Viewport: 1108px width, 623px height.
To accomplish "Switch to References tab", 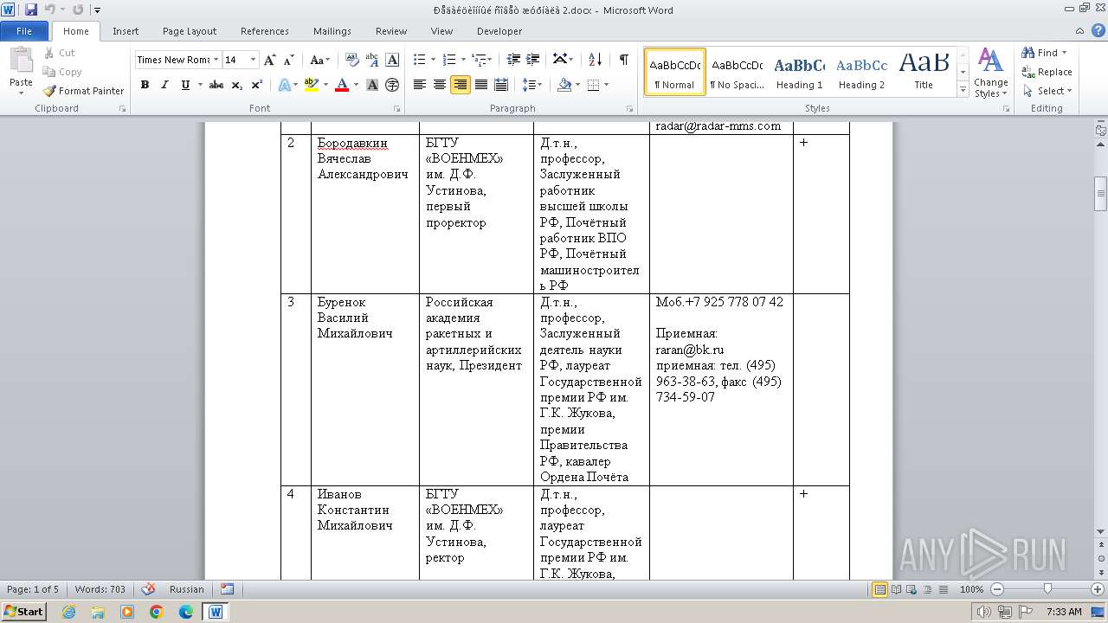I will pos(265,31).
